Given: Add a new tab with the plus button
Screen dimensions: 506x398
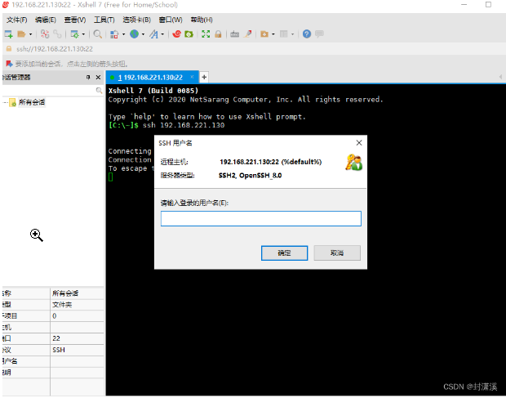Looking at the screenshot, I should coord(204,77).
